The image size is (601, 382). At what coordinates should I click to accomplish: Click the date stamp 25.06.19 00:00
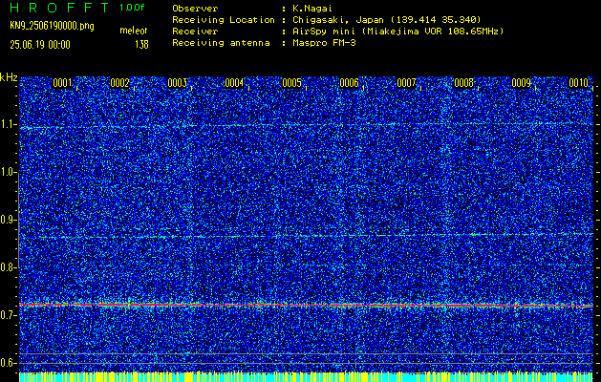click(40, 45)
